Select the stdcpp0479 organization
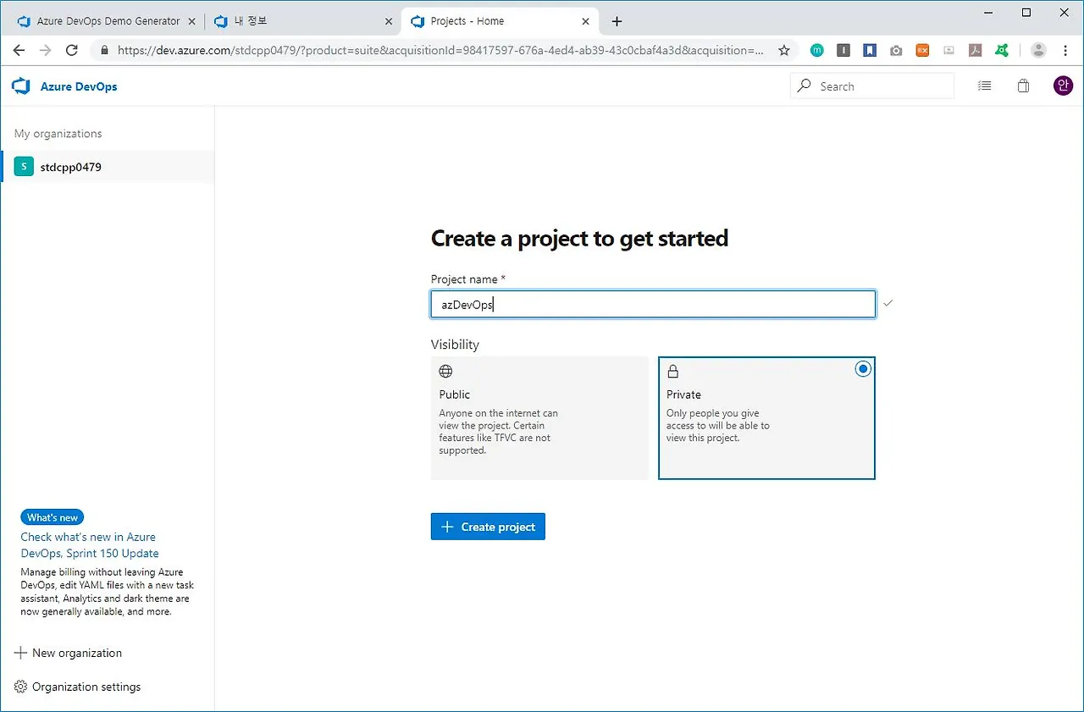The image size is (1084, 712). click(108, 167)
